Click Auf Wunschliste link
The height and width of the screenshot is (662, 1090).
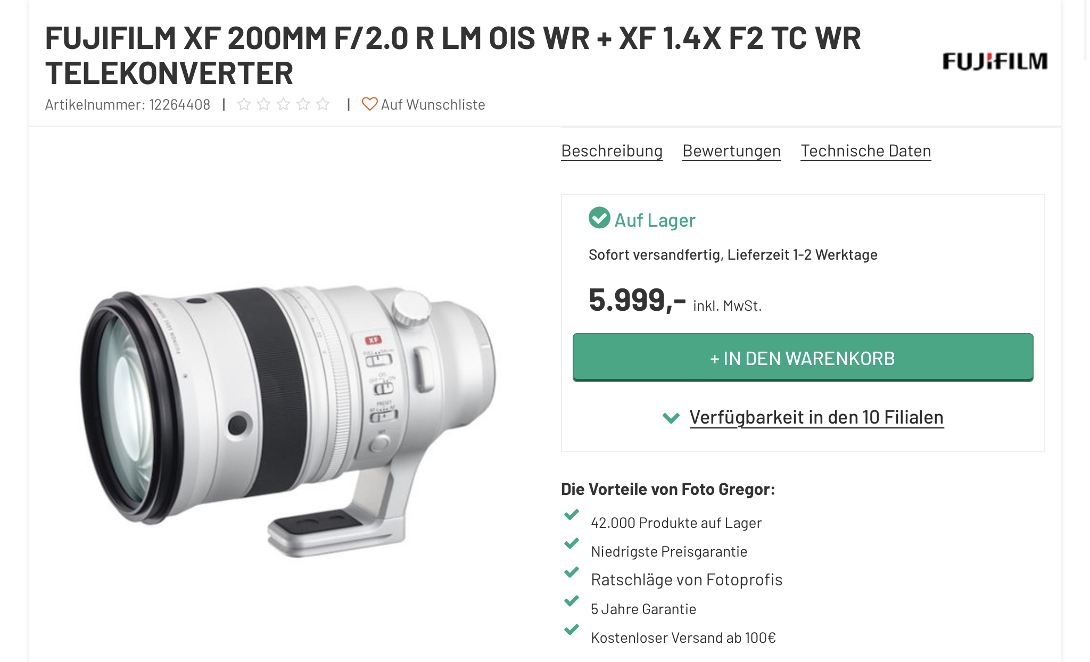point(433,105)
